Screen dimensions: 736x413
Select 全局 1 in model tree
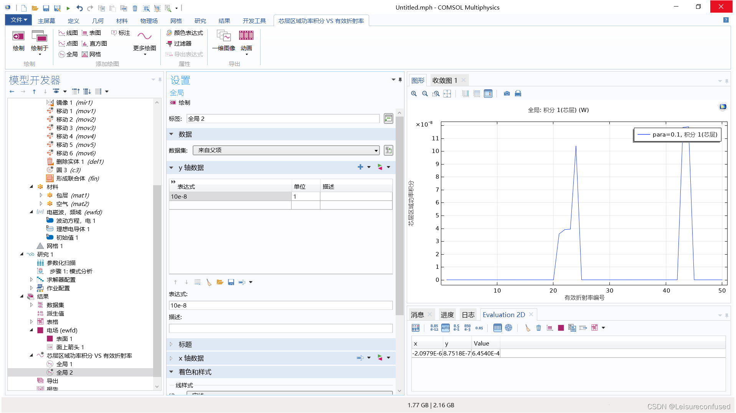coord(64,364)
